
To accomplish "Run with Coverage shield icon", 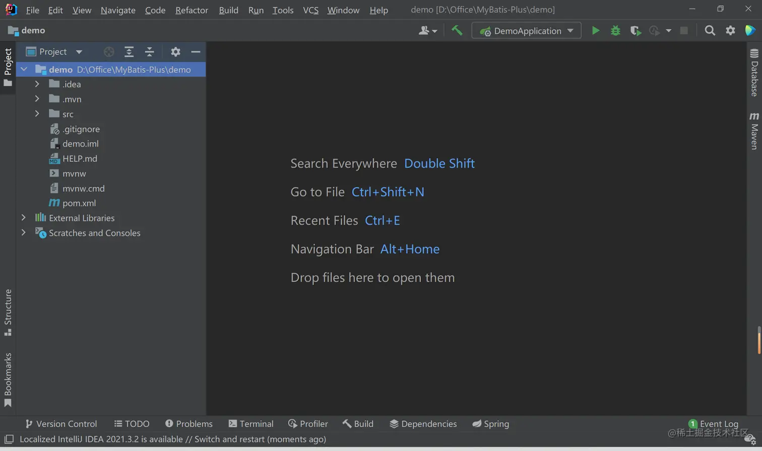I will (636, 31).
